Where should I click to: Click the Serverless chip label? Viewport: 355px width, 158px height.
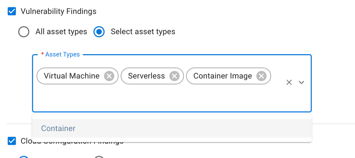(146, 76)
